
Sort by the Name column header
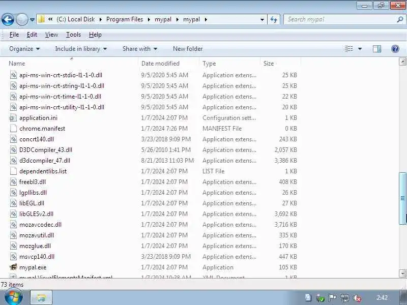pyautogui.click(x=17, y=64)
